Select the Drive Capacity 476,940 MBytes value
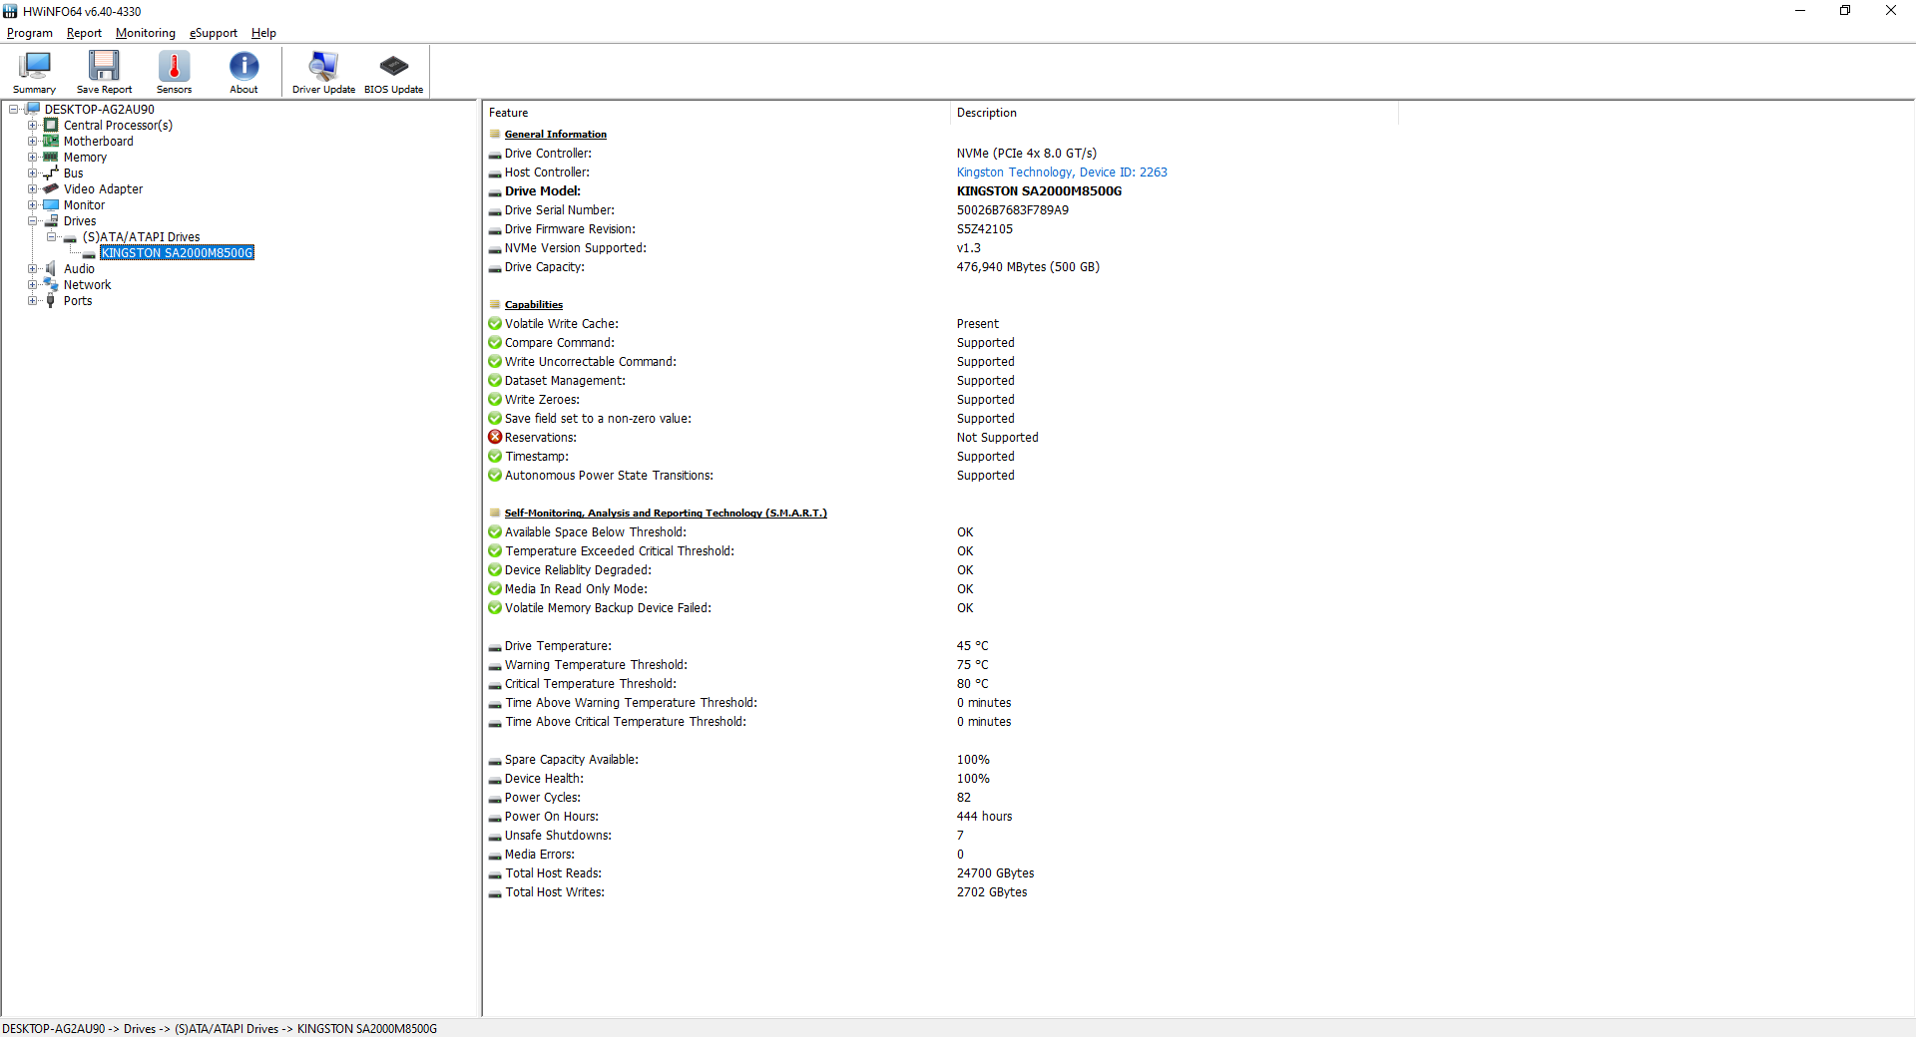Image resolution: width=1916 pixels, height=1037 pixels. tap(1028, 267)
